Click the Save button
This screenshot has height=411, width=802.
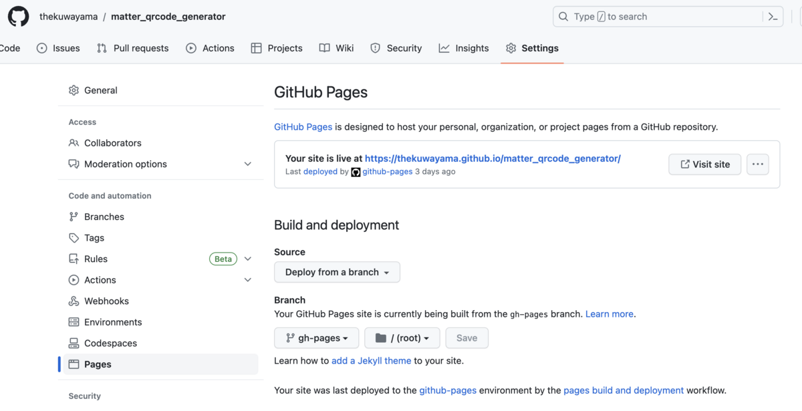click(466, 338)
